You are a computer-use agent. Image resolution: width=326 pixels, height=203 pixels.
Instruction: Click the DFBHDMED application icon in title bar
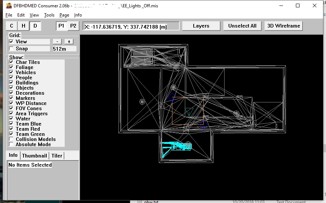pyautogui.click(x=9, y=6)
